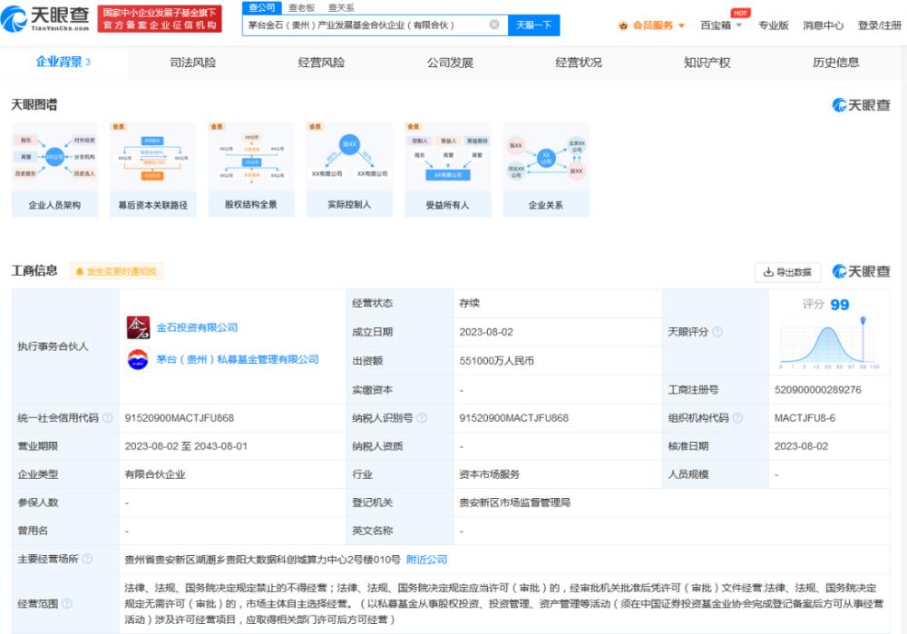Click the 金石投资有限公司 company logo
Screen dimensions: 907x634
pos(138,327)
